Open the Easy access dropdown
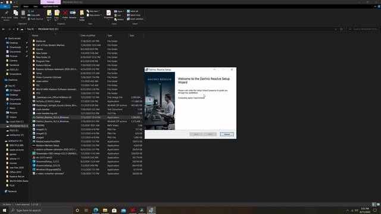 94,15
